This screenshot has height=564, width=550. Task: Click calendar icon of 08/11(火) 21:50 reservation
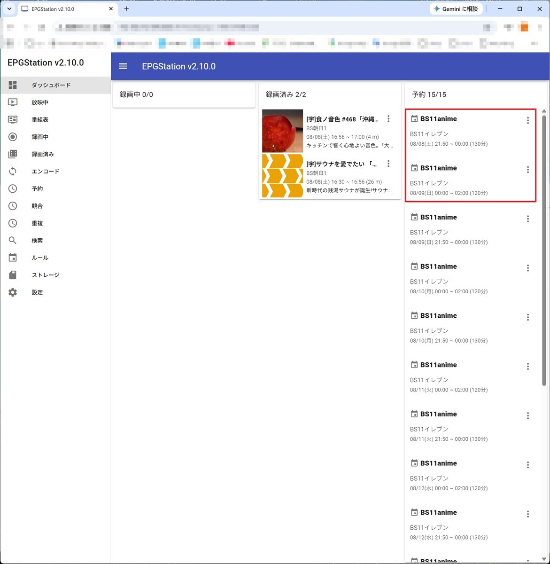point(414,414)
